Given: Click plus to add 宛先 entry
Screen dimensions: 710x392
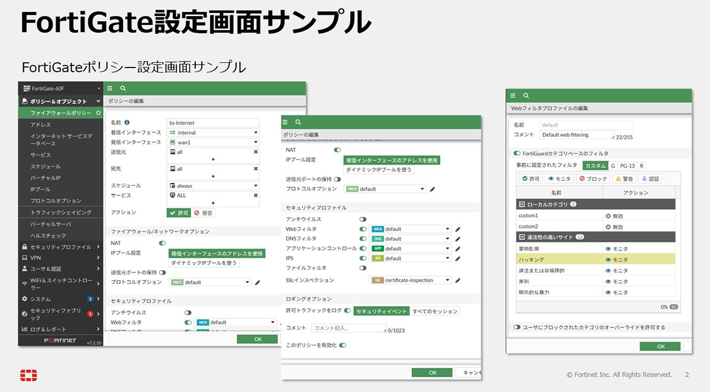Looking at the screenshot, I should tap(213, 176).
